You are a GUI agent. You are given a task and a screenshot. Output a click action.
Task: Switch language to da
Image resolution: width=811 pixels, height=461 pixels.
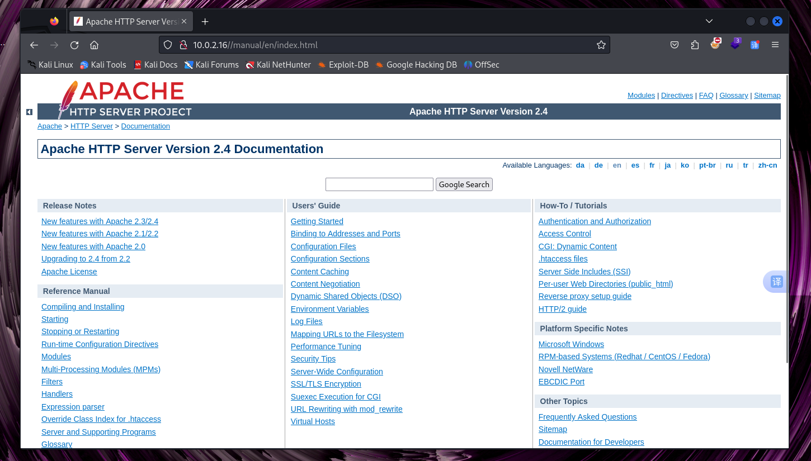(580, 165)
